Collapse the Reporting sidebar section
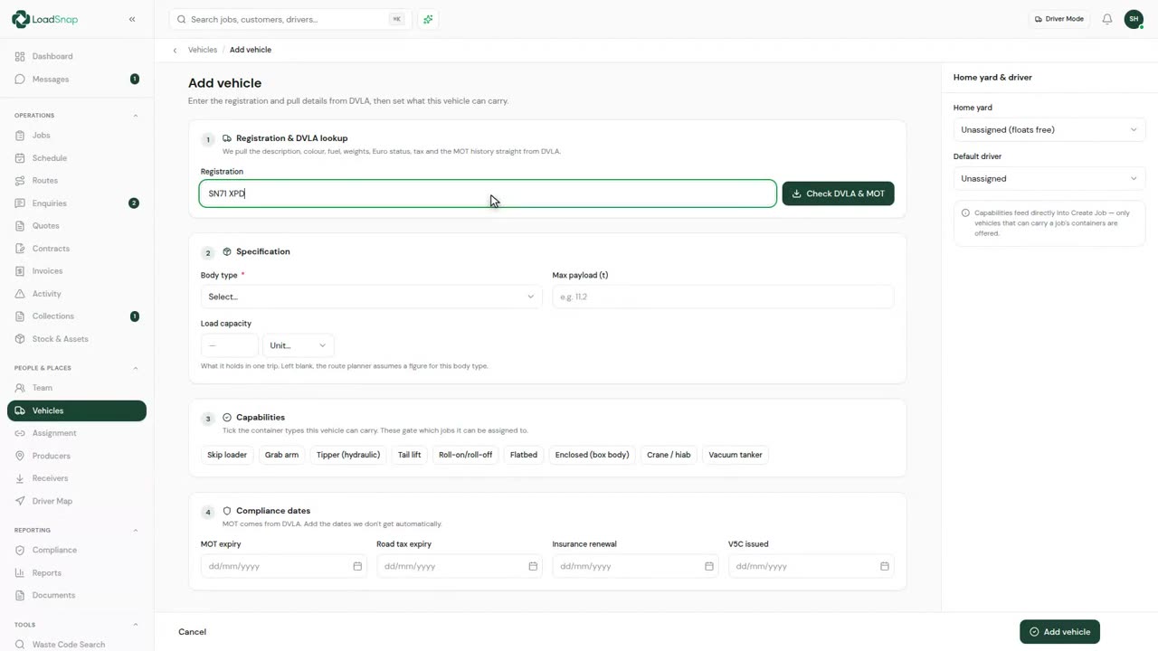 click(136, 530)
